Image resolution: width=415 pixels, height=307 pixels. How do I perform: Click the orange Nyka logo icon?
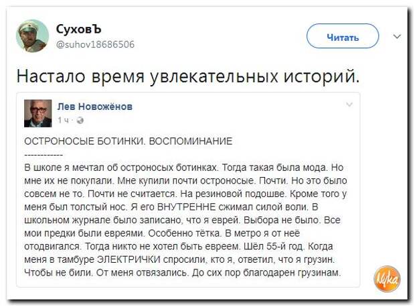pyautogui.click(x=387, y=279)
